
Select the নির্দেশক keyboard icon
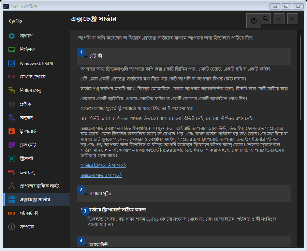point(12,49)
